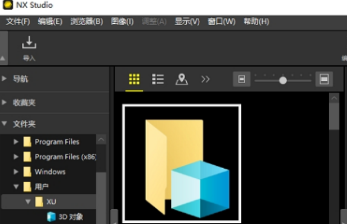This screenshot has width=347, height=224.
Task: Click thumbnail area scrollbar up arrow
Action: point(334,98)
